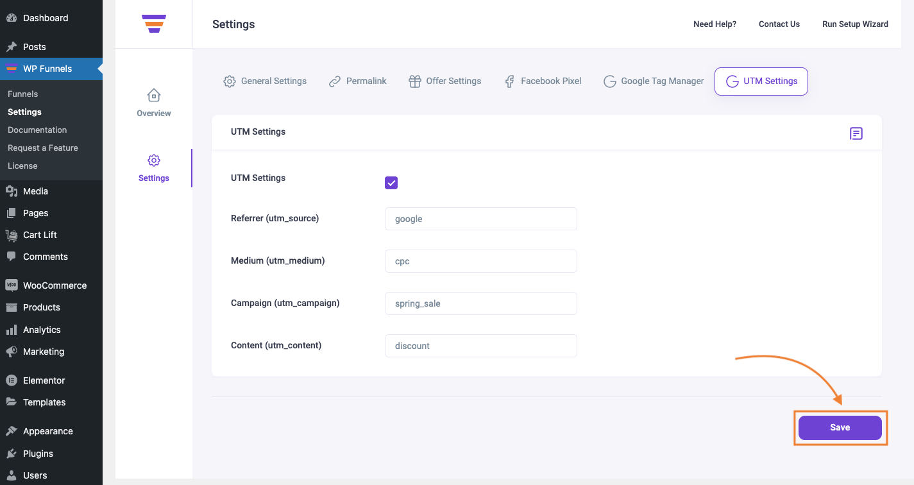Open License submenu item
The image size is (914, 485).
tap(22, 166)
